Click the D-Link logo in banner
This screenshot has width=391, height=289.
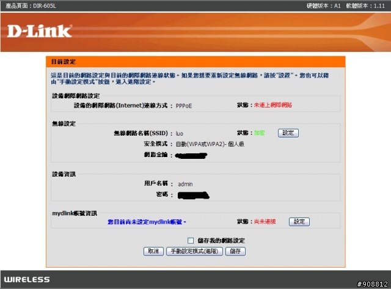(39, 31)
